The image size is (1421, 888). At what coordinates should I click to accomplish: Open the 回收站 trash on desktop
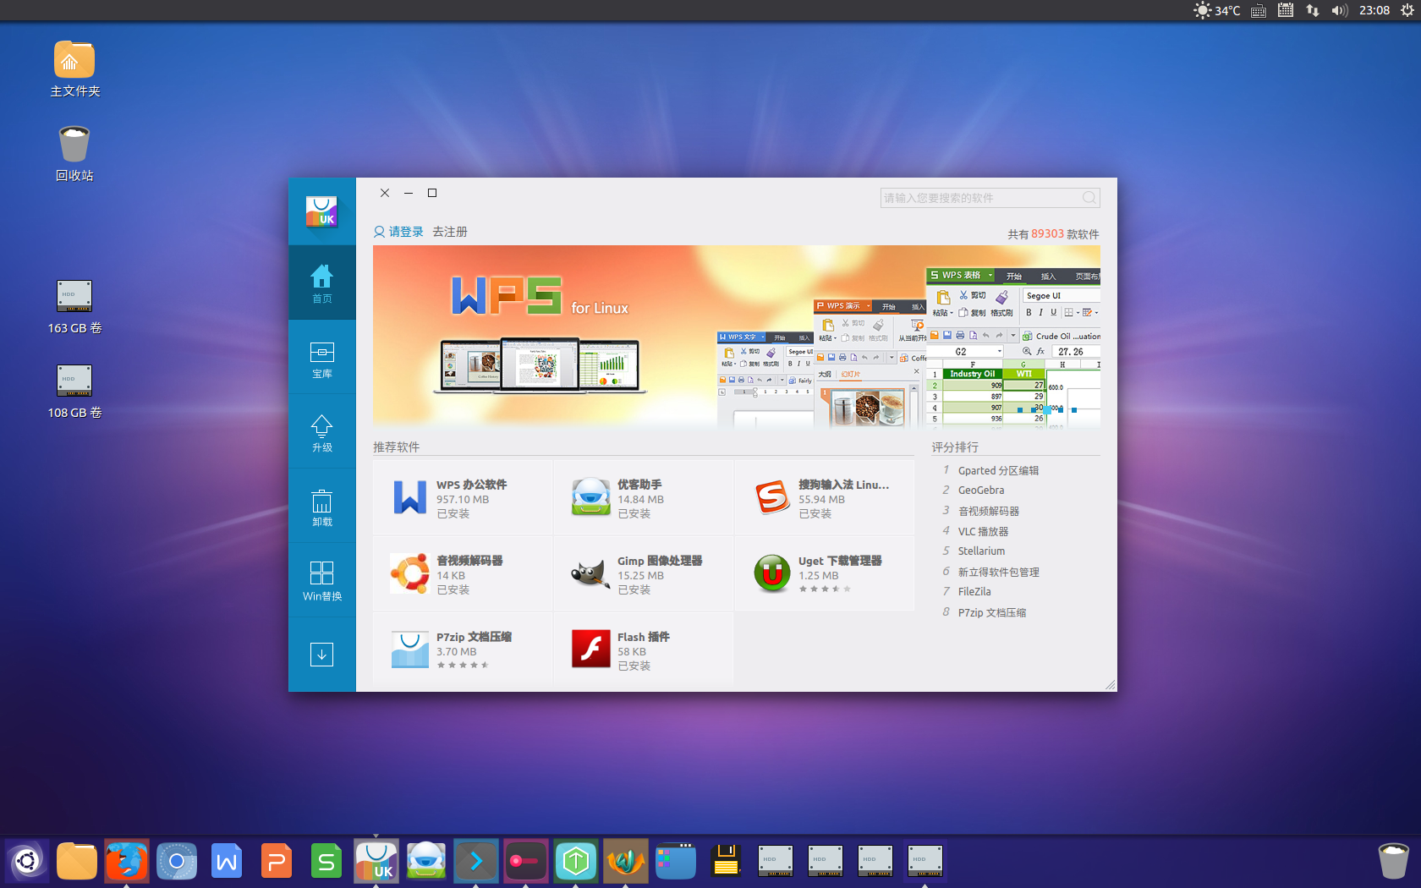(x=74, y=154)
